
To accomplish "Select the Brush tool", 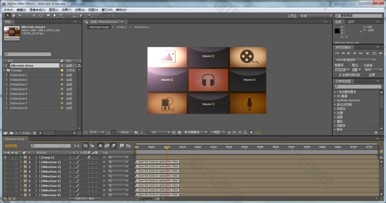I will (69, 15).
